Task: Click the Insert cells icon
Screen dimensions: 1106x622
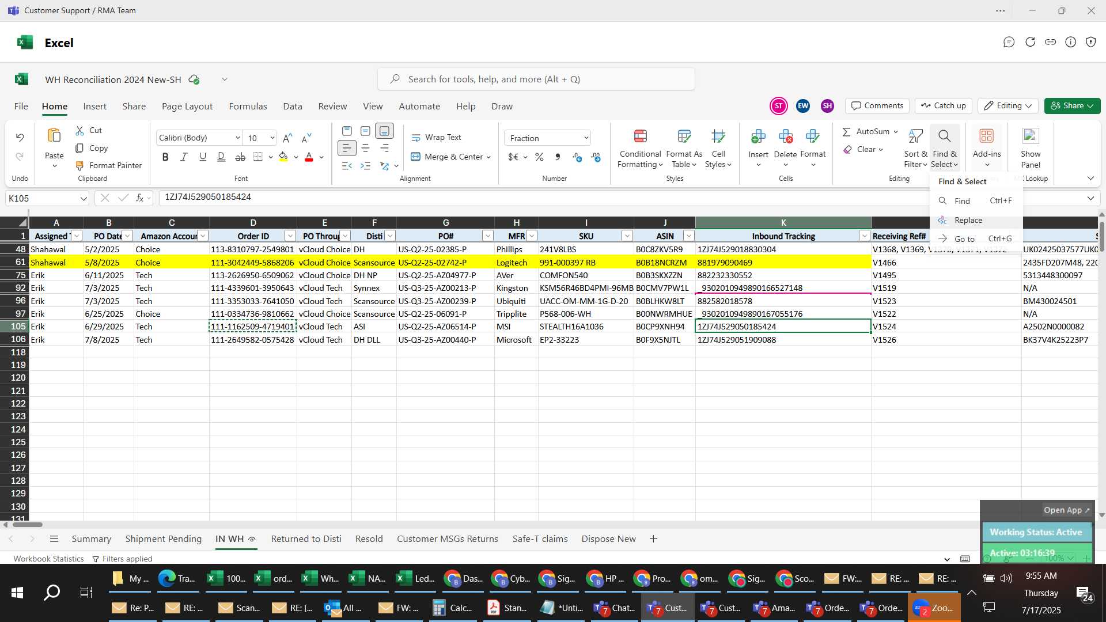Action: pyautogui.click(x=758, y=136)
